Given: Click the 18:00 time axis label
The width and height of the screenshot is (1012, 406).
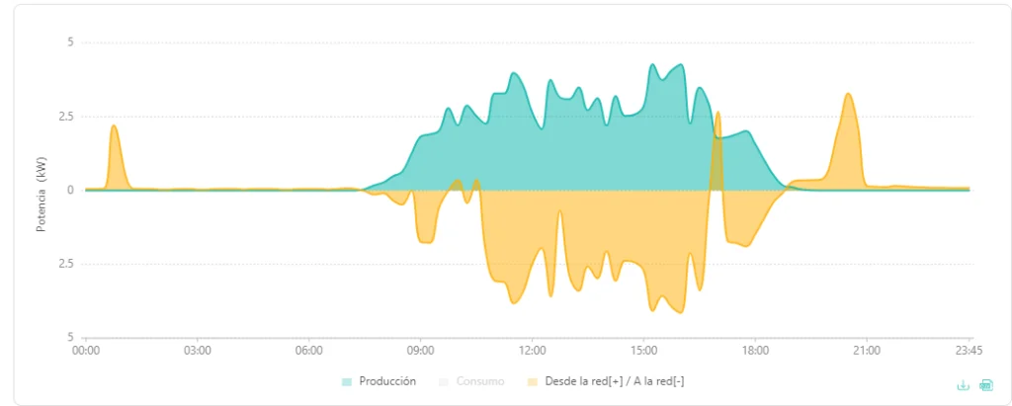Looking at the screenshot, I should [x=755, y=351].
